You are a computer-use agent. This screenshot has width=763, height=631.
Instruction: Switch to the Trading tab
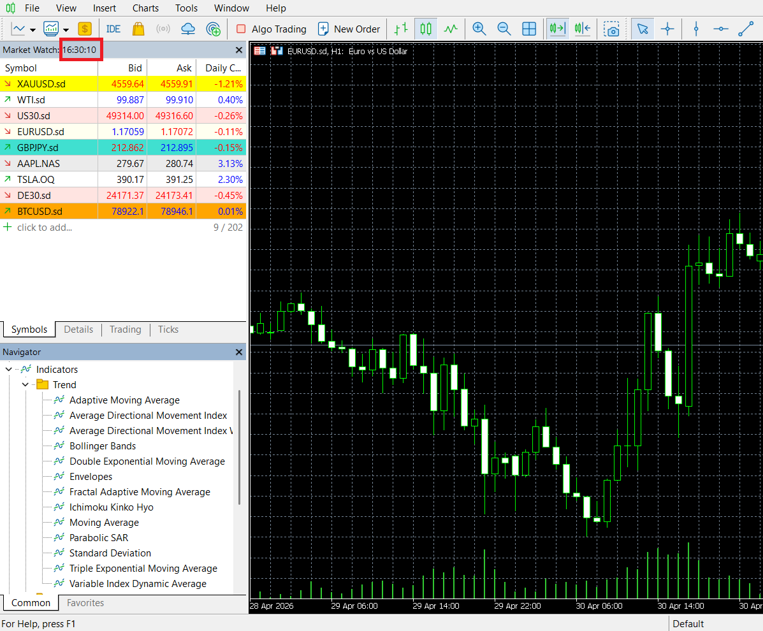tap(125, 330)
